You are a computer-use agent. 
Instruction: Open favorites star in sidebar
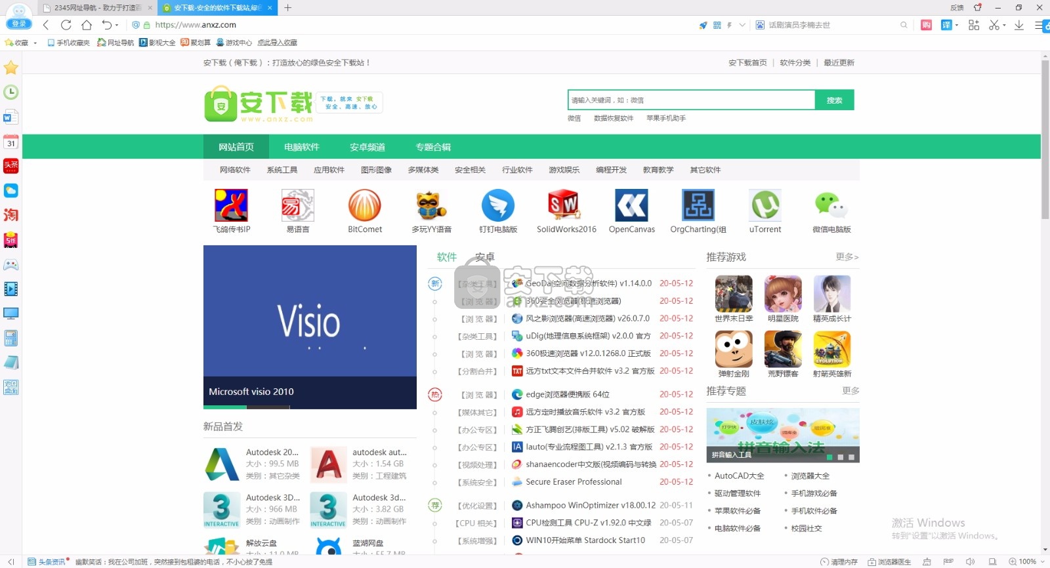10,68
